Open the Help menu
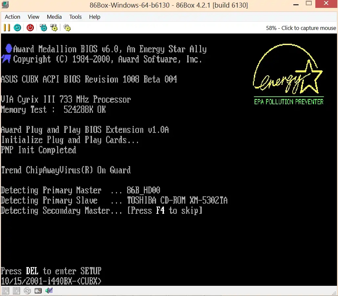Screen dimensions: 338x296 [x=95, y=17]
